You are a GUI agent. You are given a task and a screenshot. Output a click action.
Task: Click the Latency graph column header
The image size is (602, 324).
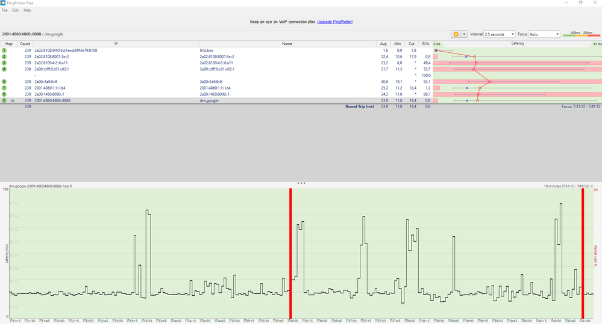517,43
